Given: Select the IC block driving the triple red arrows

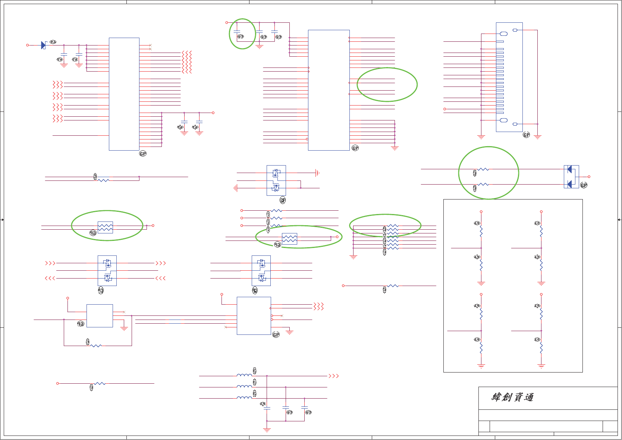Looking at the screenshot, I should (x=254, y=316).
